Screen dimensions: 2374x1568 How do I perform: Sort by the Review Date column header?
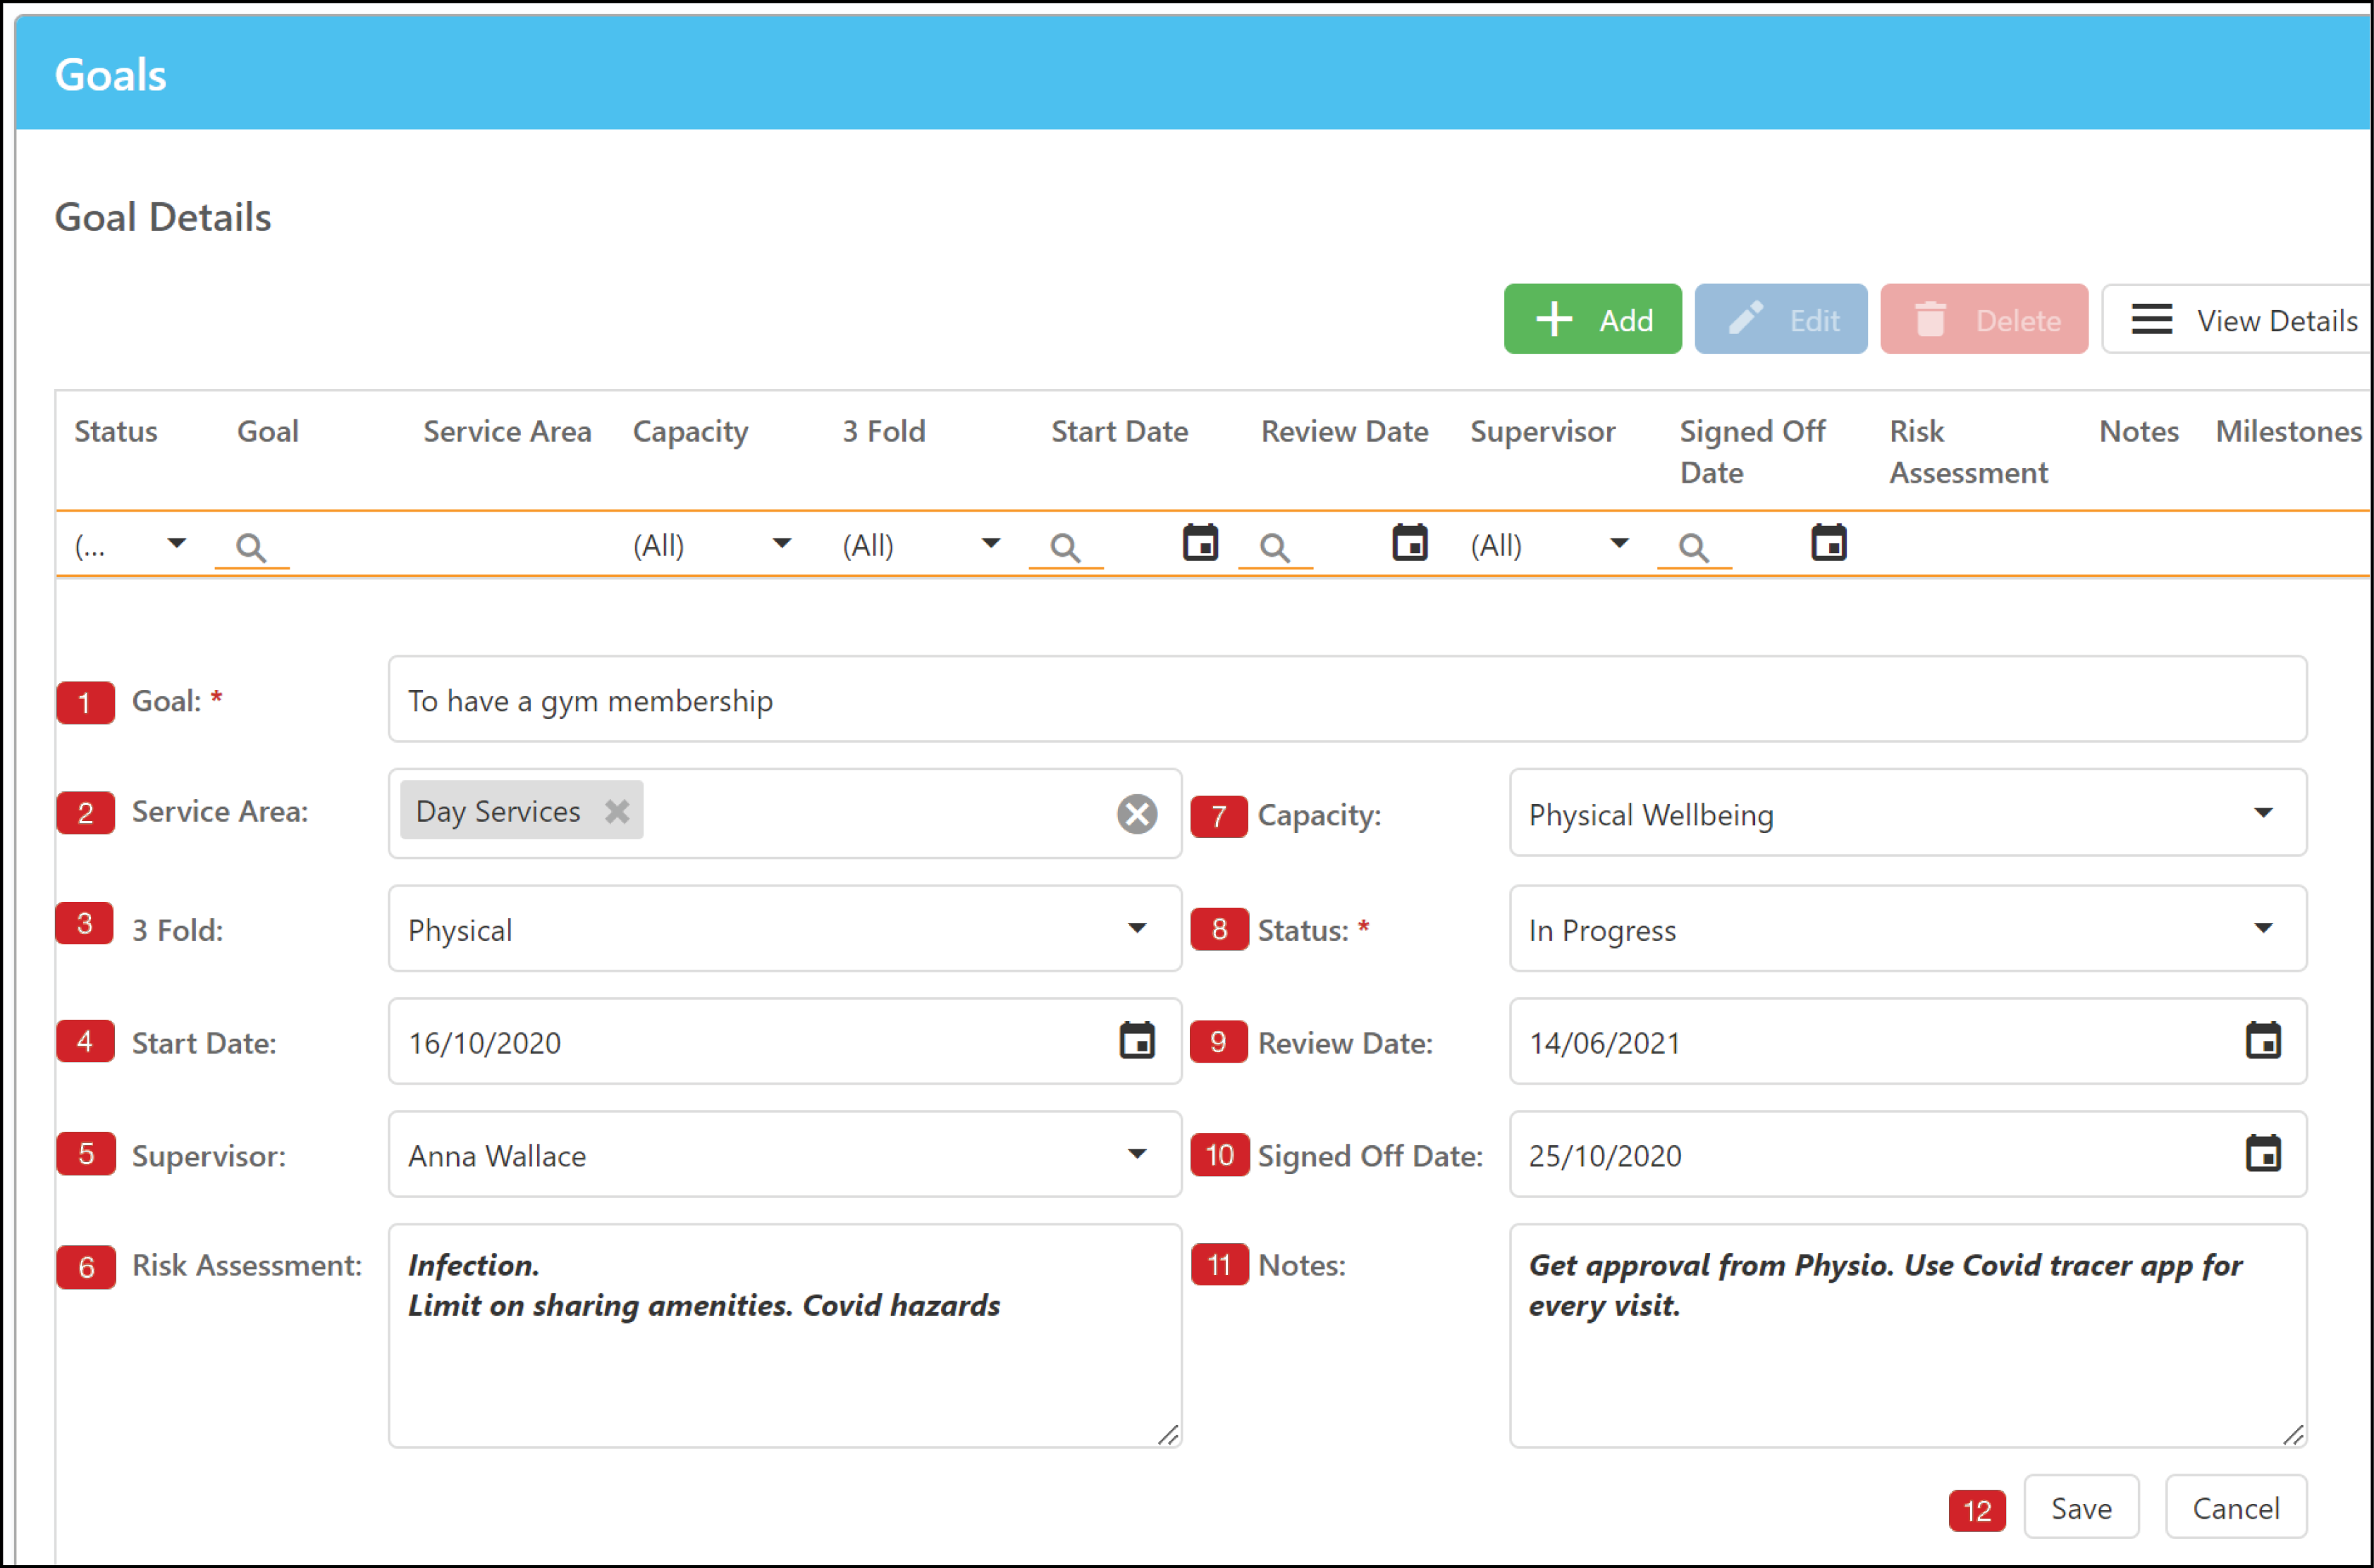[1344, 431]
